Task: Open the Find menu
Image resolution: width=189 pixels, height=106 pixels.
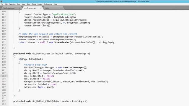Action: coord(19,4)
